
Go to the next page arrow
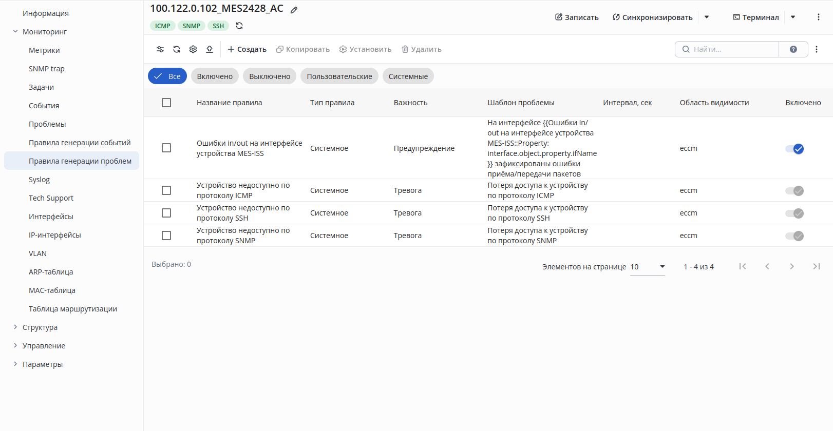tap(792, 266)
